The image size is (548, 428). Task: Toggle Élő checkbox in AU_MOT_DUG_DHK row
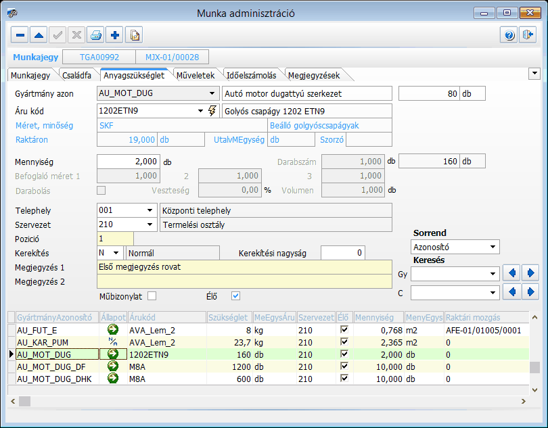tap(344, 378)
